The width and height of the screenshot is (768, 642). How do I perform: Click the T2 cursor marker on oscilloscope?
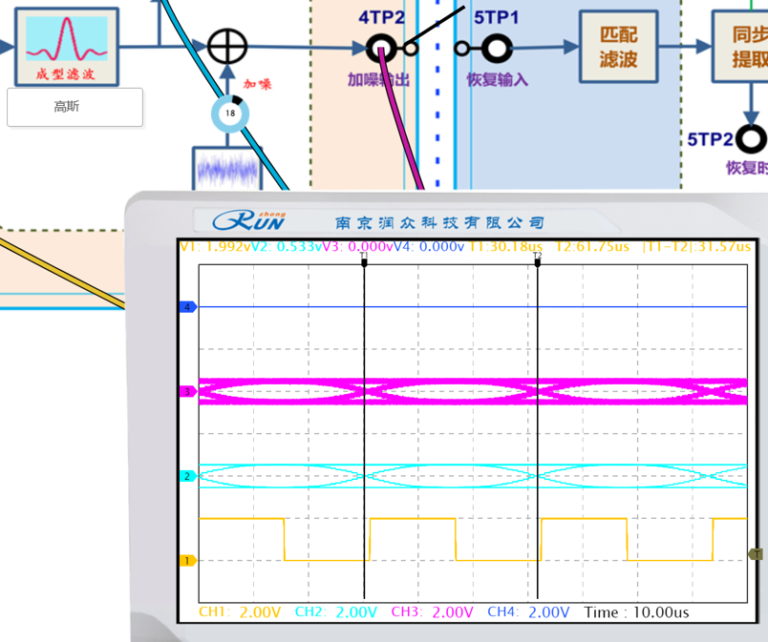(537, 258)
